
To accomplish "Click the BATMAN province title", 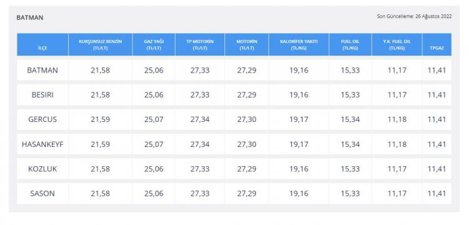I will (x=30, y=17).
